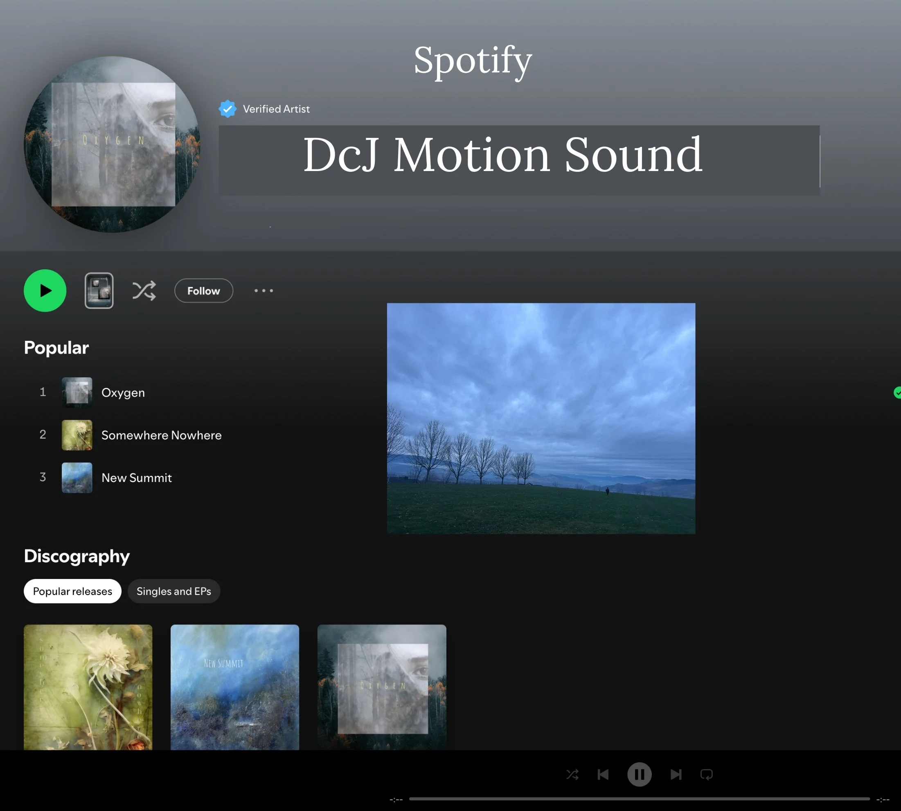Open the track Somewhere Nowhere
Screen dimensions: 901x811
click(x=161, y=435)
